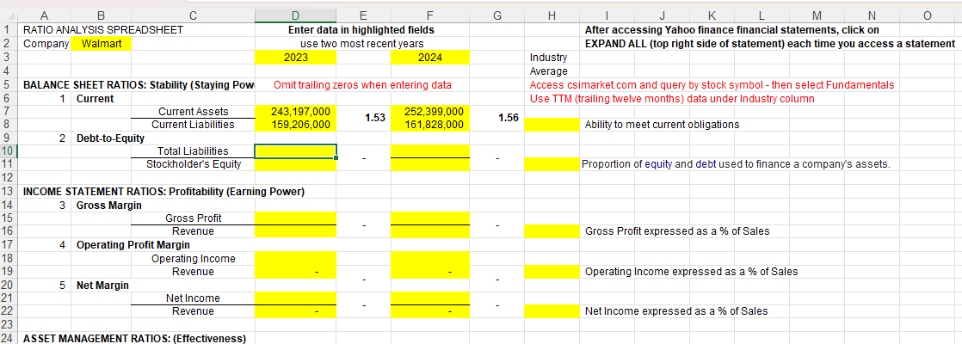Click the 2024 Stockholder's Equity input cell
962x344 pixels.
(x=430, y=164)
